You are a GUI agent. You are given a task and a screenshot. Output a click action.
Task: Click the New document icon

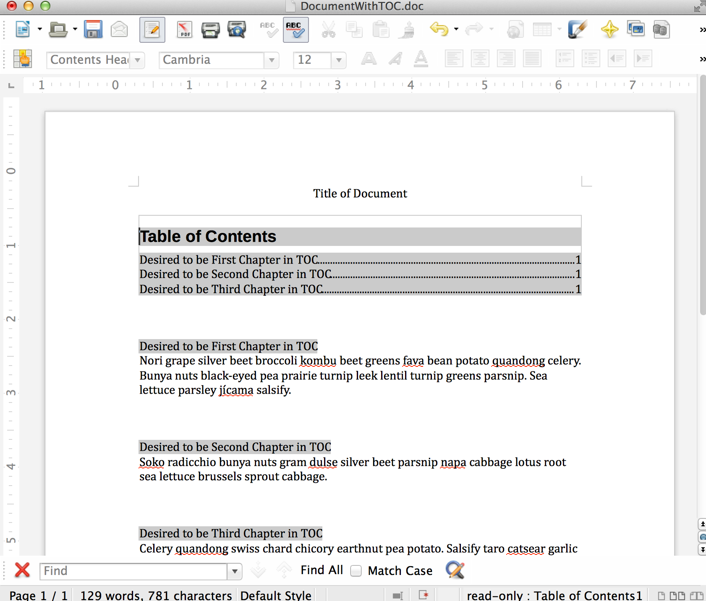[x=23, y=29]
